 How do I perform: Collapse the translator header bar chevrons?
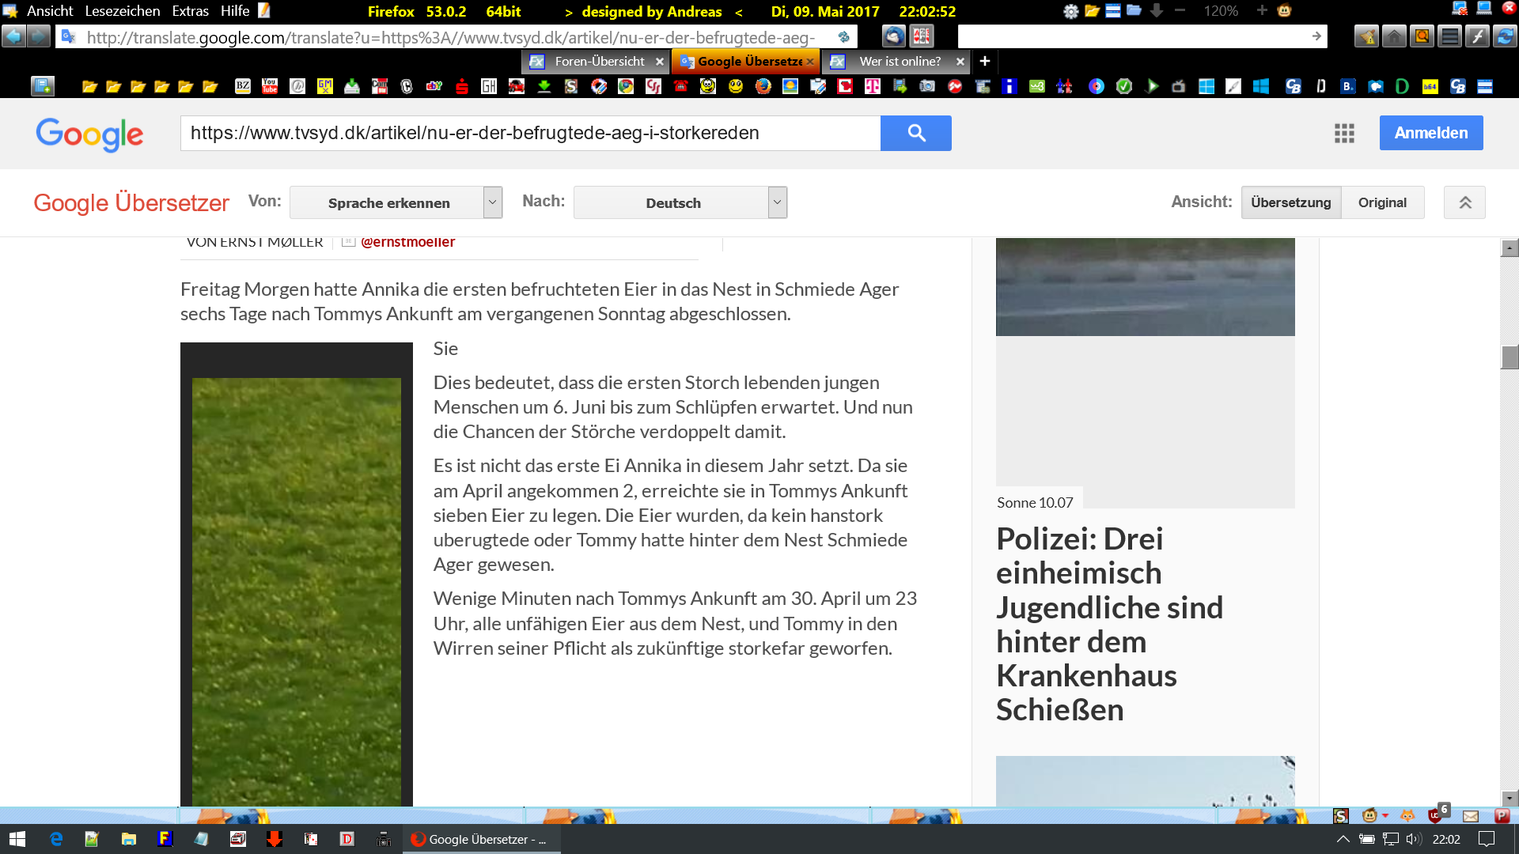click(1464, 202)
